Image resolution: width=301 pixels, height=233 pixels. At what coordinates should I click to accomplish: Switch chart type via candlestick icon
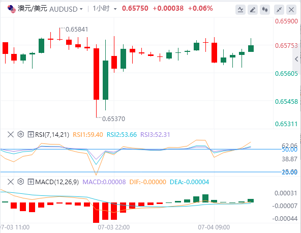point(265,10)
